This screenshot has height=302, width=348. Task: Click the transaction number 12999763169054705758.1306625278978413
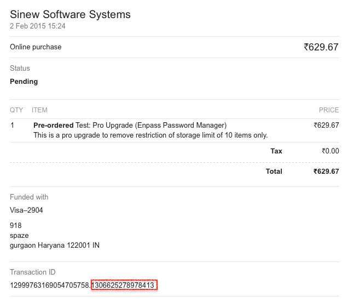click(82, 285)
